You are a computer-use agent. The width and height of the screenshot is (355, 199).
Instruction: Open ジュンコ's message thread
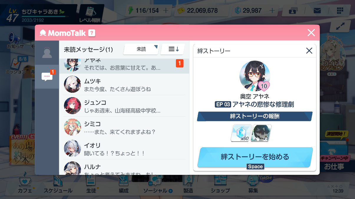124,106
